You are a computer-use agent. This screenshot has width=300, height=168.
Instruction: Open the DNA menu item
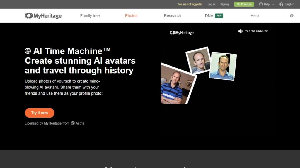209,16
